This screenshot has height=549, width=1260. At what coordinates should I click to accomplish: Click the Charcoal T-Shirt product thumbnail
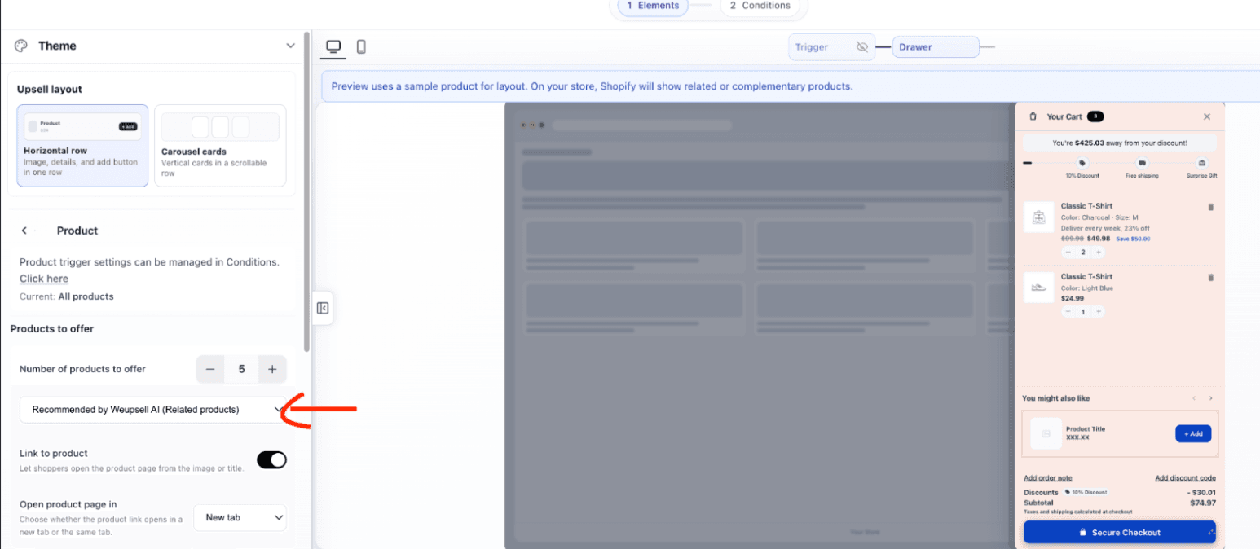tap(1039, 217)
